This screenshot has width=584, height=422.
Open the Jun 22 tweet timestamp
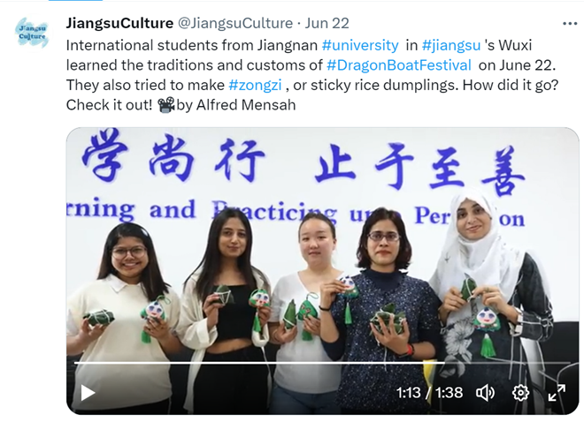tap(327, 23)
